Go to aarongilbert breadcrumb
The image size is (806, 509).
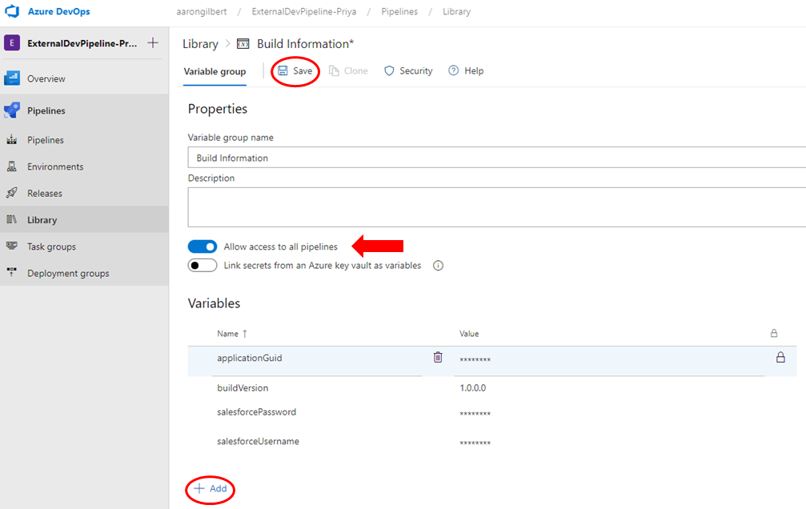pyautogui.click(x=202, y=11)
